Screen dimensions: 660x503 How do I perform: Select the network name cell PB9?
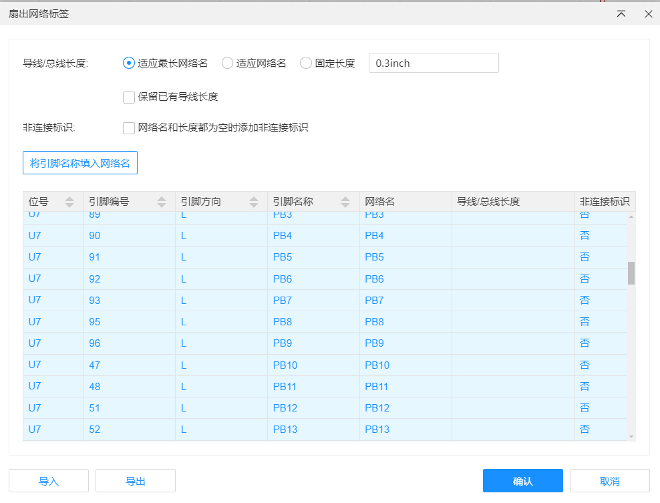(405, 343)
